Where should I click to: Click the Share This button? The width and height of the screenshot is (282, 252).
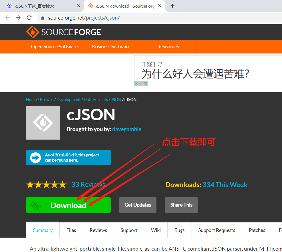point(181,205)
